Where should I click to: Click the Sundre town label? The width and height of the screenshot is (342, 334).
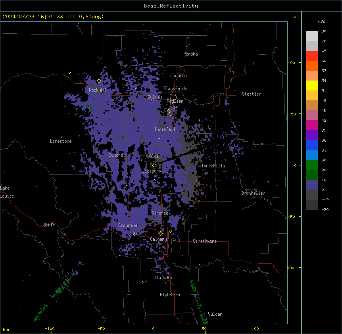point(116,155)
